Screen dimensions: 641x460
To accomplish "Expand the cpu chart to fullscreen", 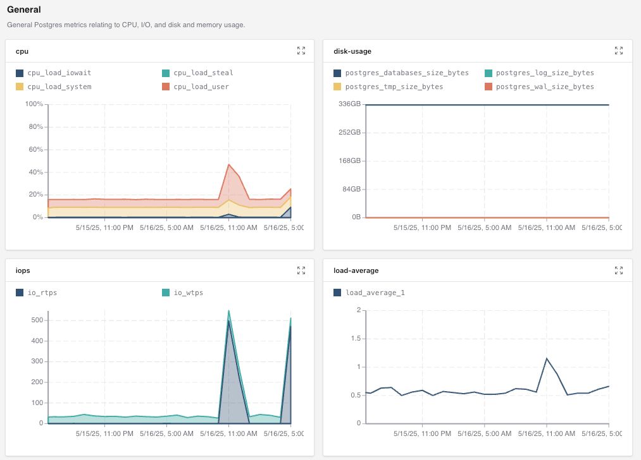I will pyautogui.click(x=301, y=51).
